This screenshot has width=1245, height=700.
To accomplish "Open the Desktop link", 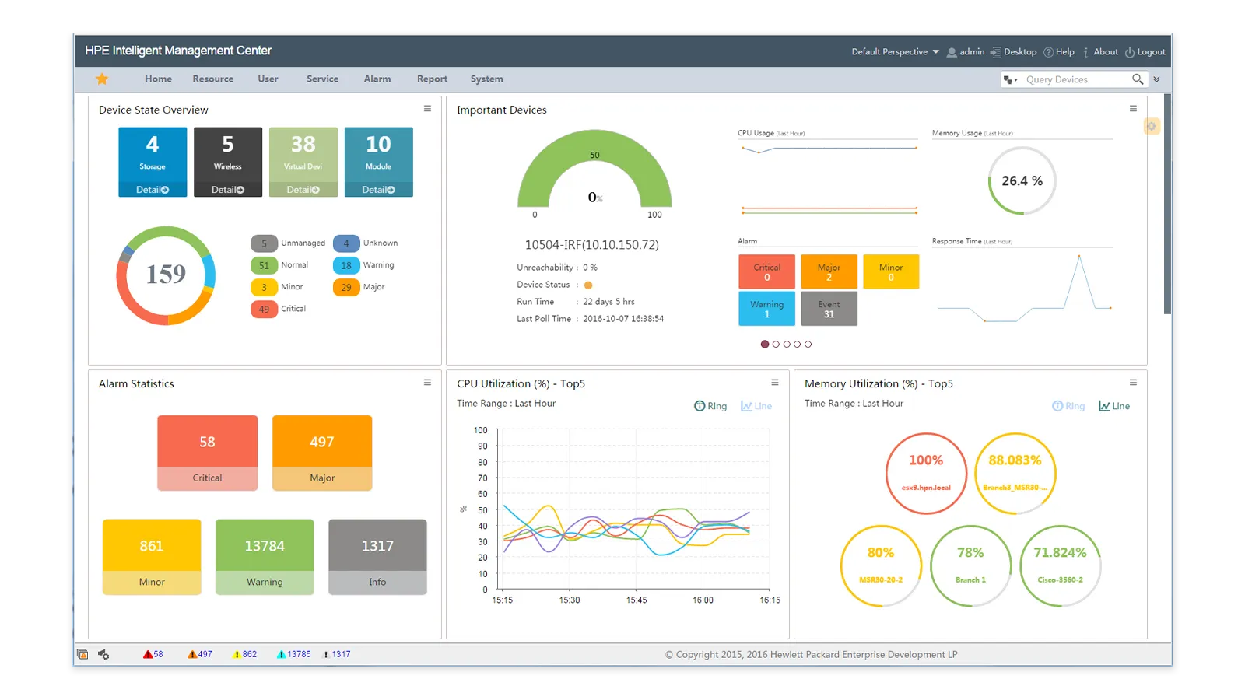I will [x=1013, y=52].
